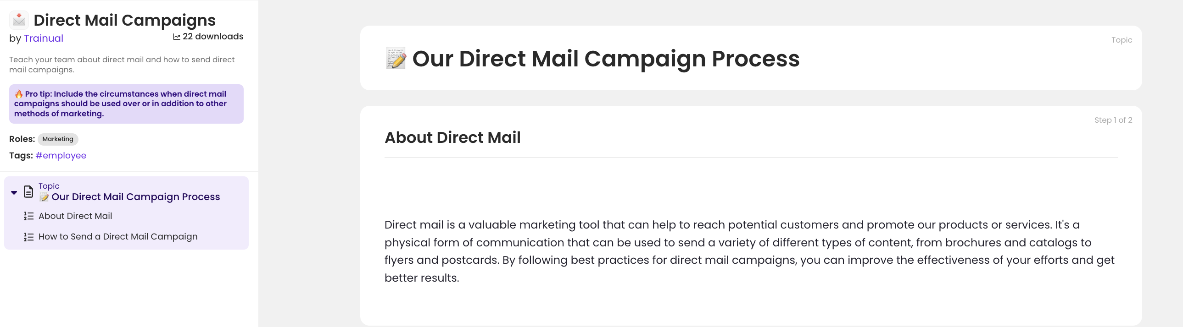Click the Our Direct Mail Campaign Process page title
This screenshot has width=1183, height=327.
coord(606,58)
